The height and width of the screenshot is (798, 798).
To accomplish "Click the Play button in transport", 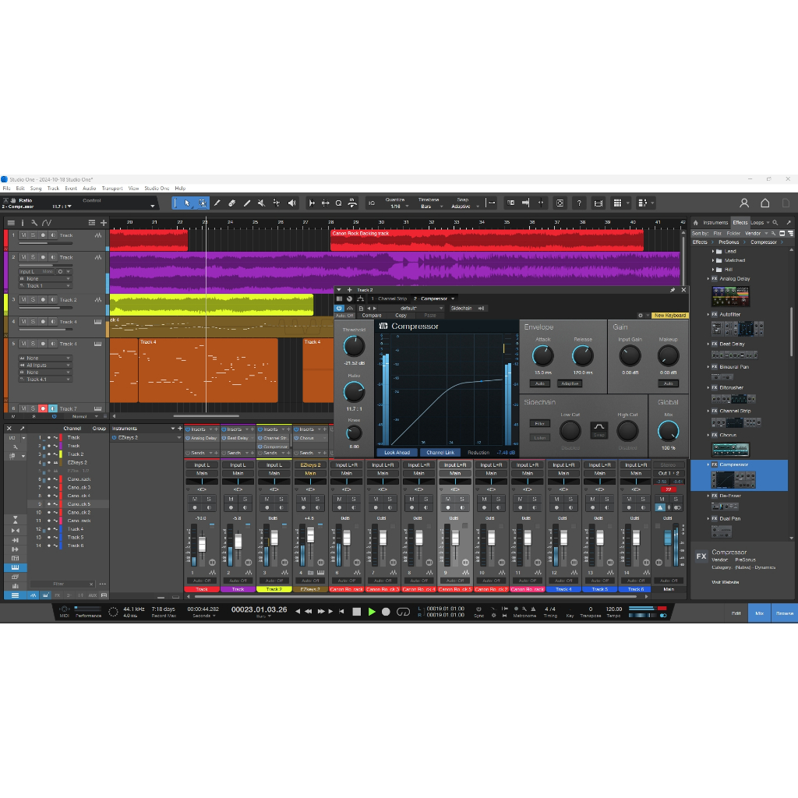I will (372, 612).
